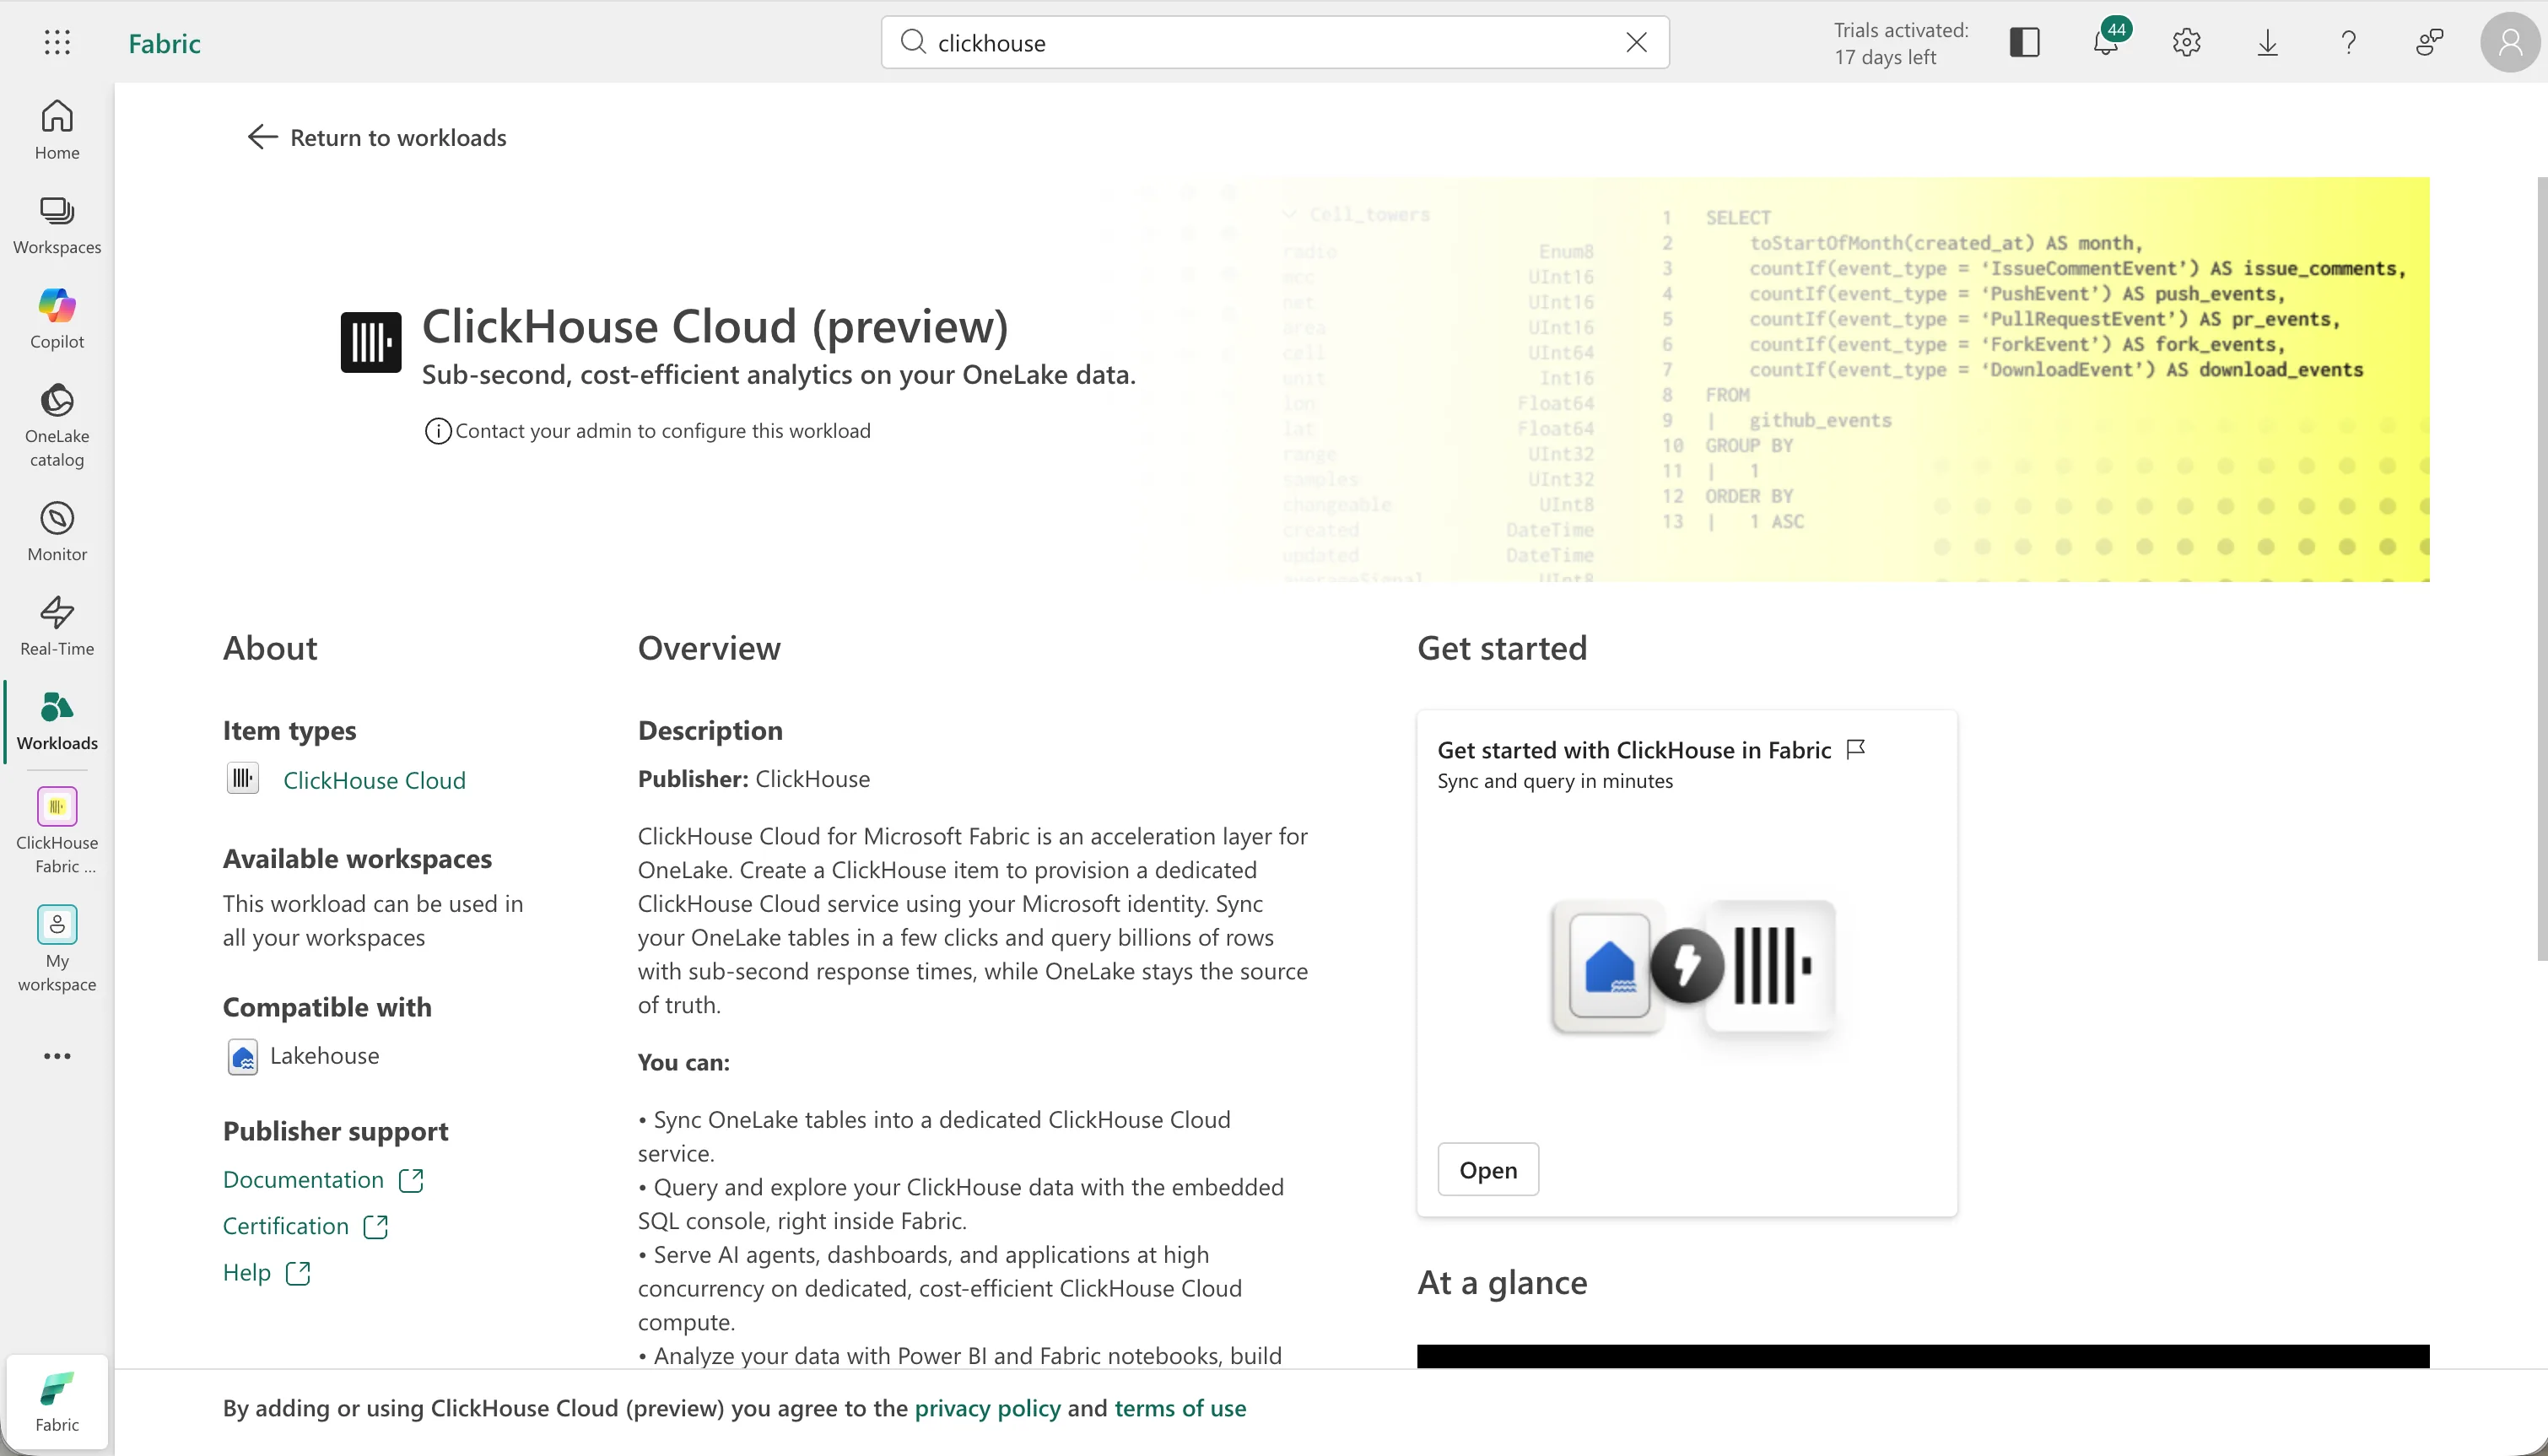The image size is (2548, 1456).
Task: Toggle the side pane layout icon
Action: [2025, 42]
